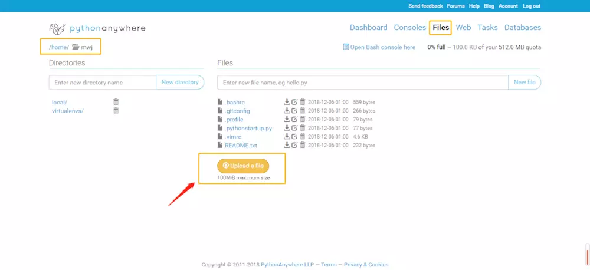The image size is (590, 270).
Task: Download the .pythonstartup.py file
Action: [x=287, y=127]
